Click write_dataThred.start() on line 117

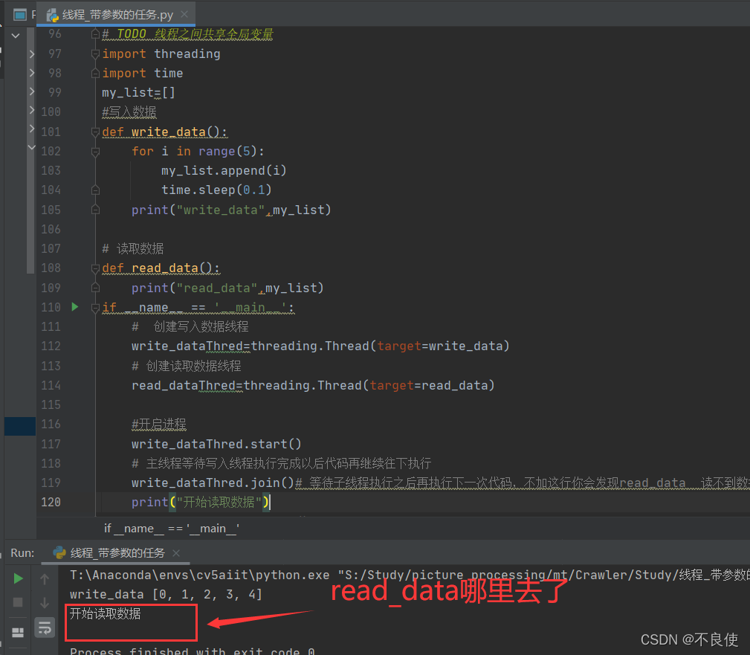point(217,444)
